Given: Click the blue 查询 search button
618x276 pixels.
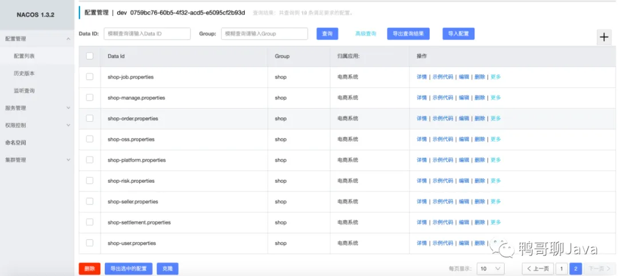Looking at the screenshot, I should pyautogui.click(x=327, y=34).
